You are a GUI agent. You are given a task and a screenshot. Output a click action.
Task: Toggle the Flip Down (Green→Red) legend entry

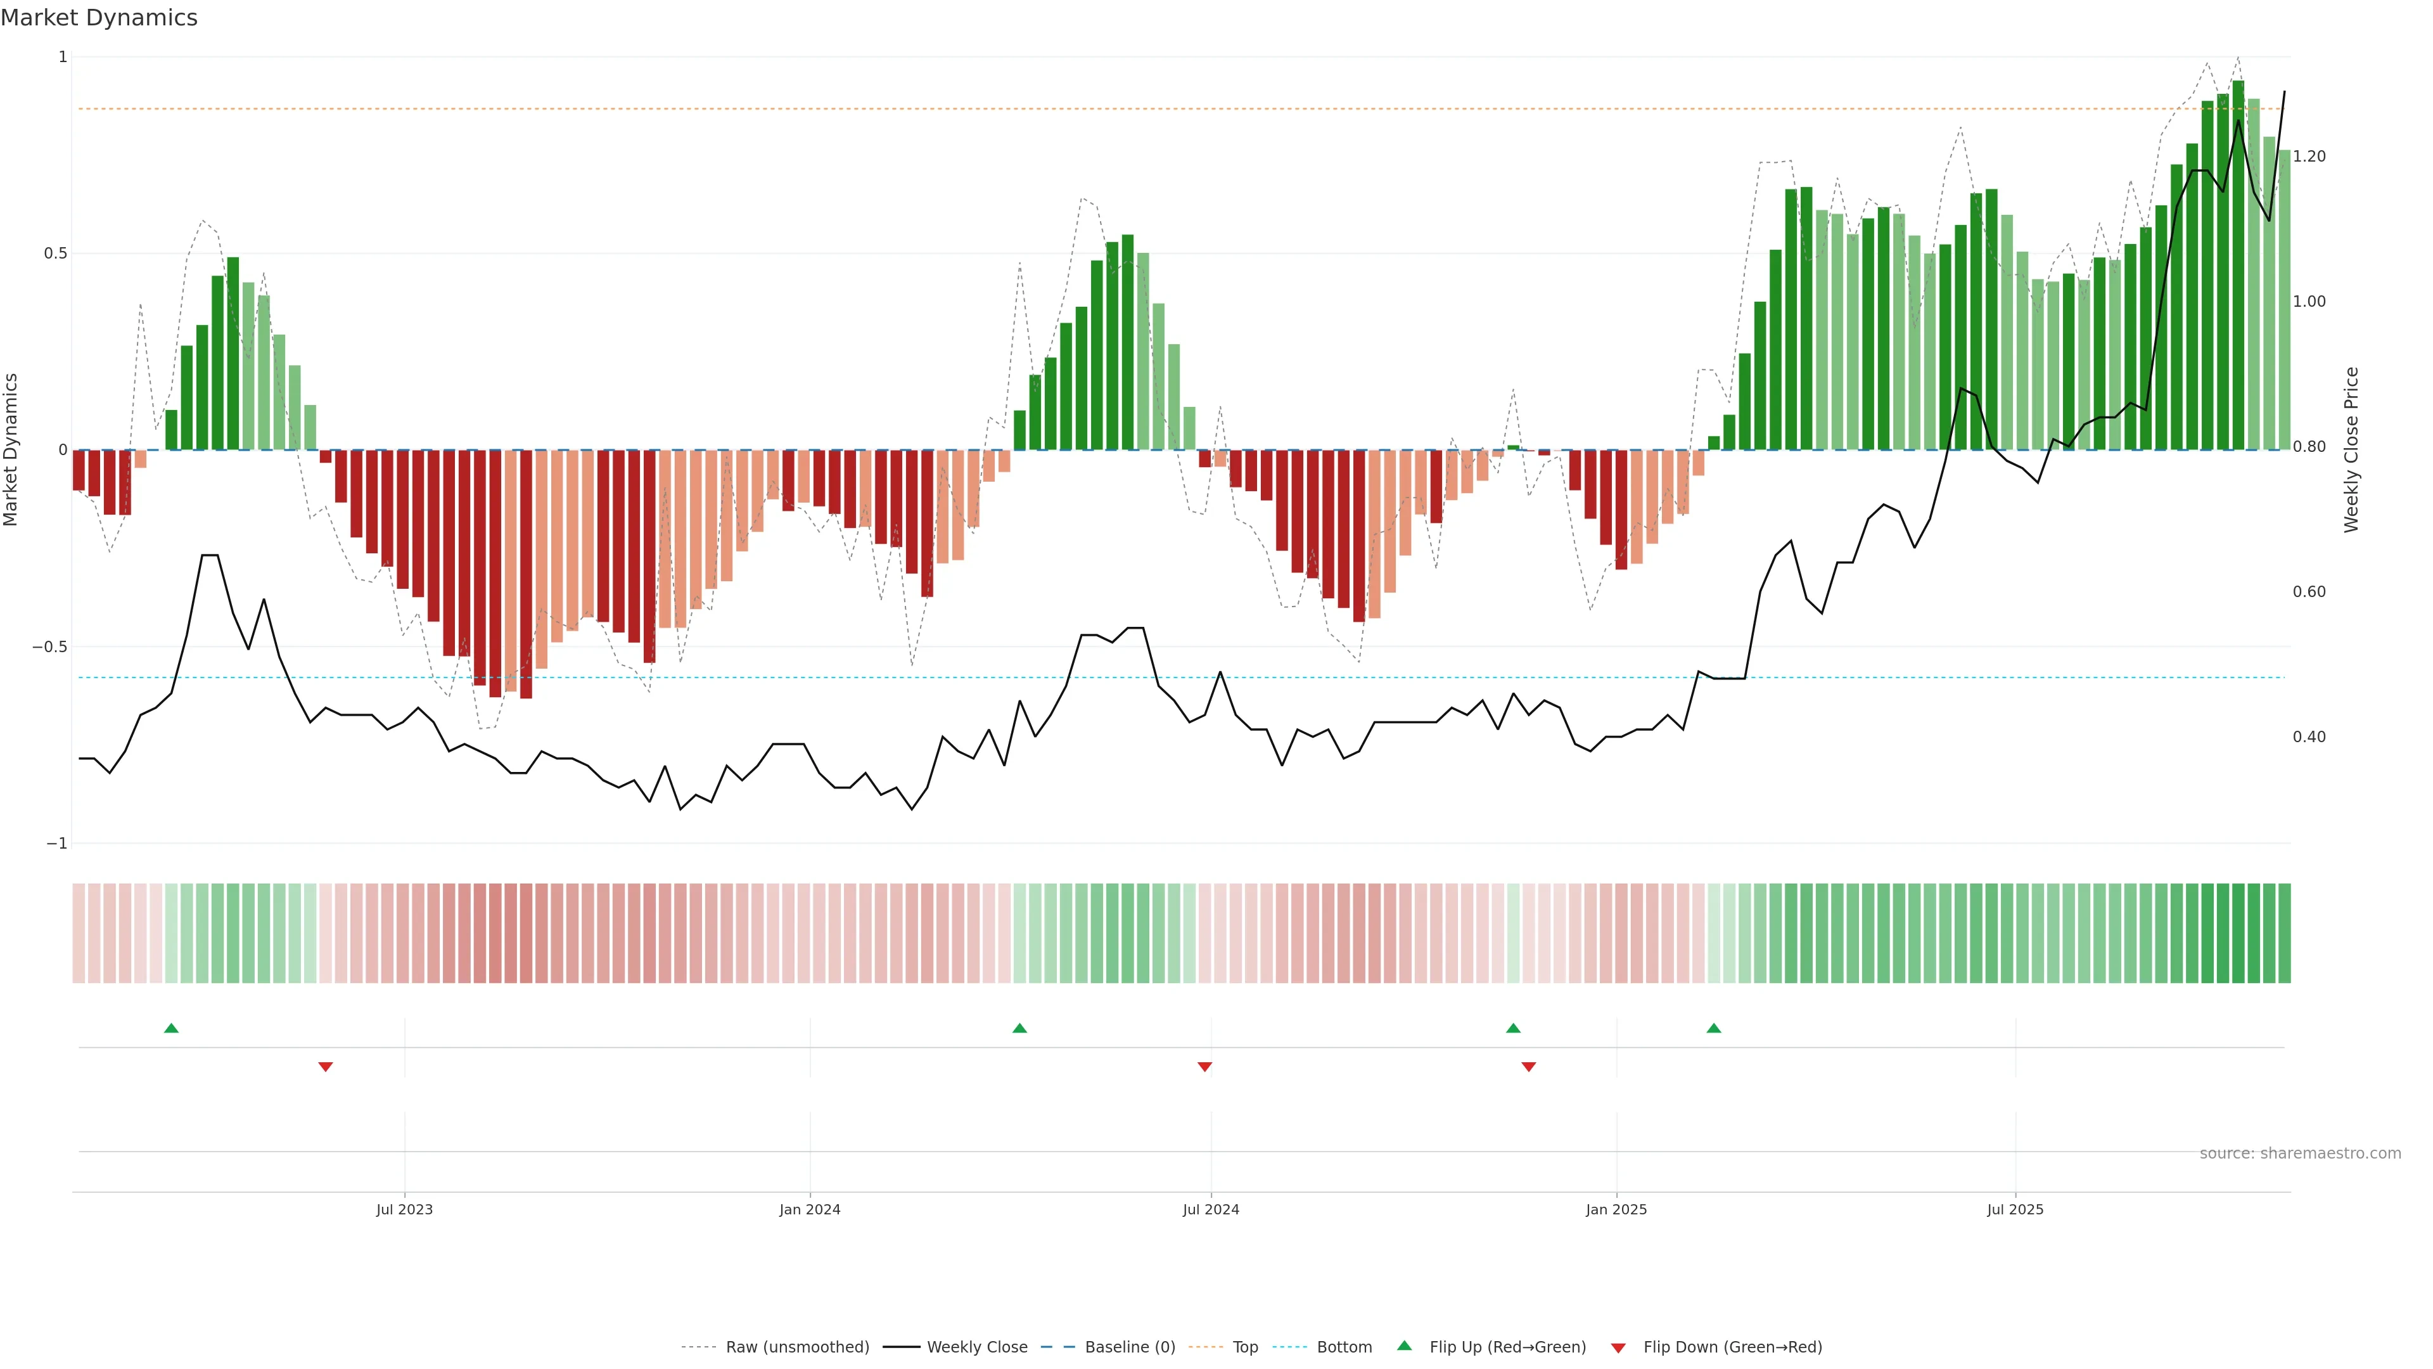[1732, 1347]
